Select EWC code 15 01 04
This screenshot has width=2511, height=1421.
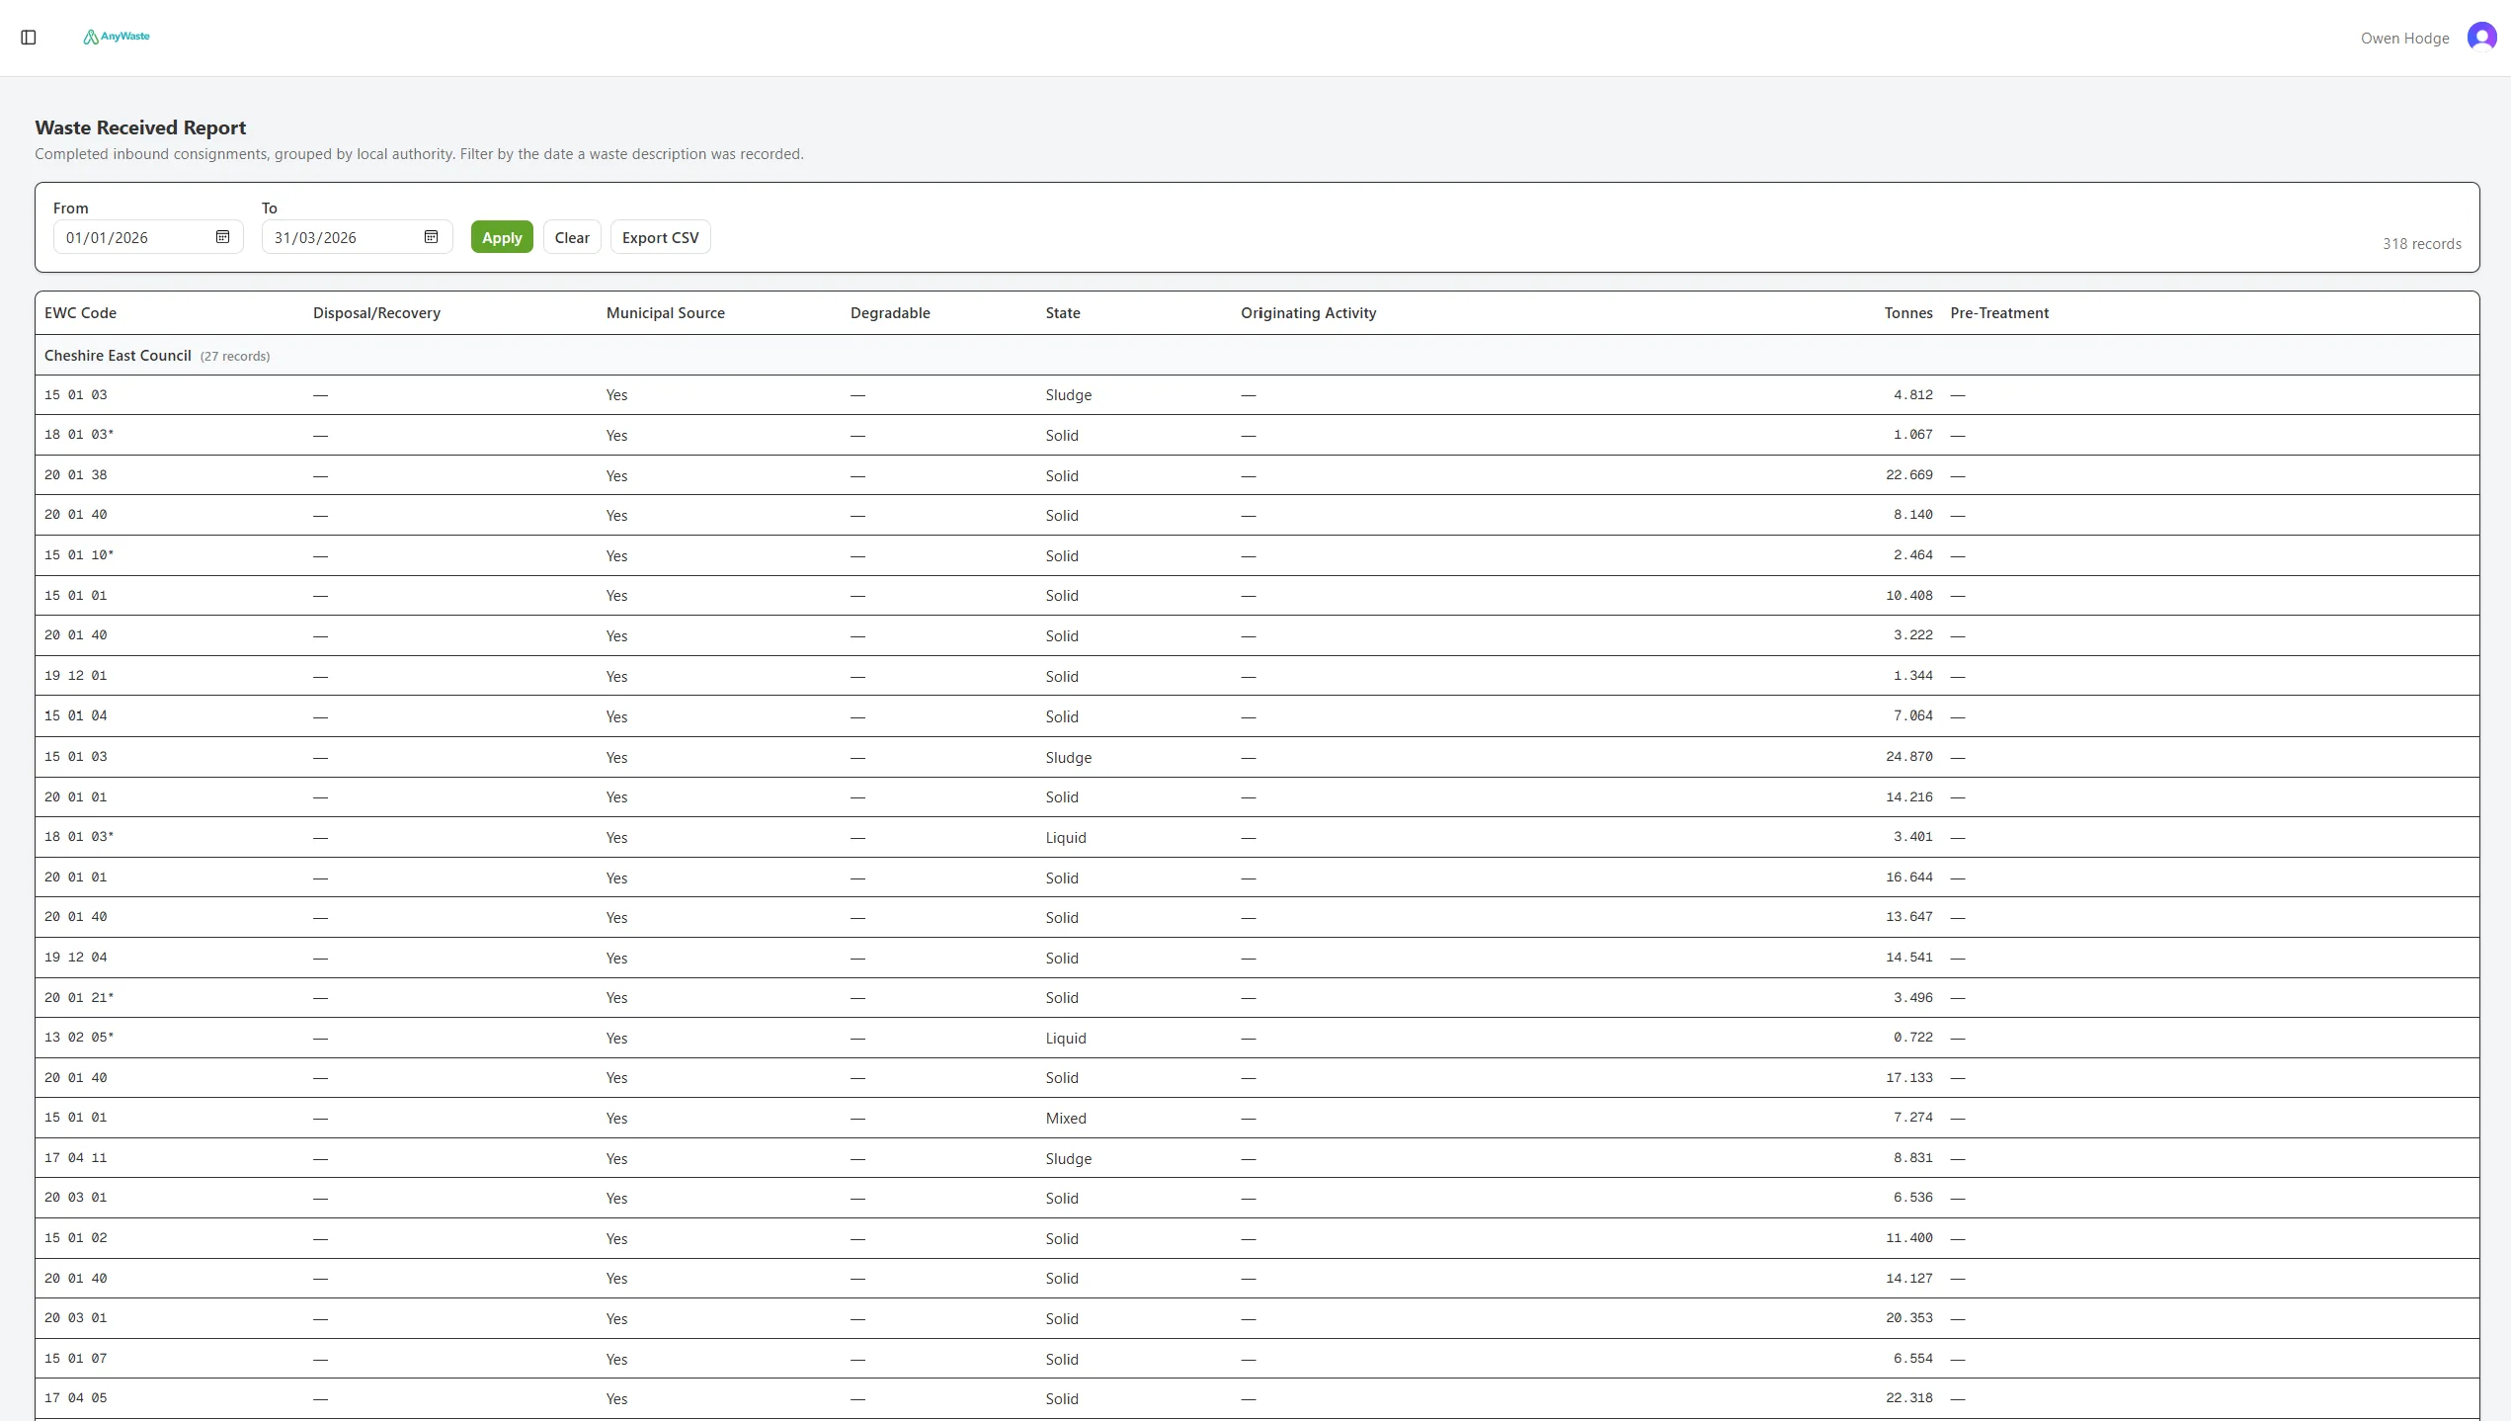tap(76, 716)
